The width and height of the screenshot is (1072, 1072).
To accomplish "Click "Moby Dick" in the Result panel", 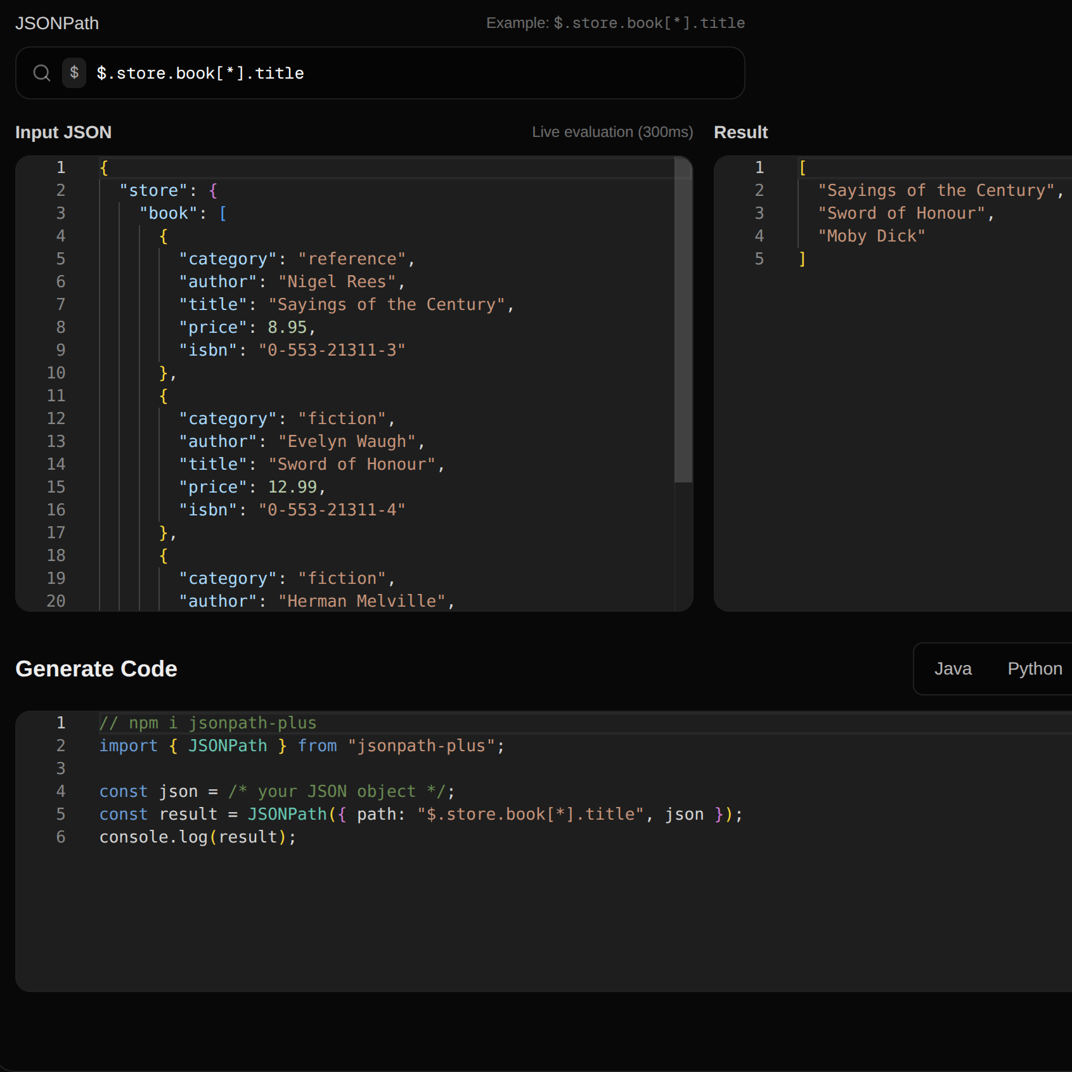I will pyautogui.click(x=872, y=236).
